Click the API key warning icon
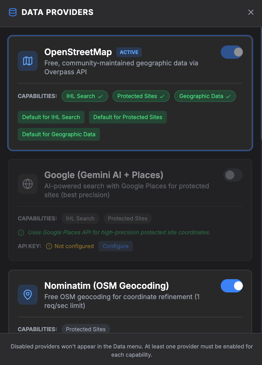The width and height of the screenshot is (262, 365). [x=49, y=246]
